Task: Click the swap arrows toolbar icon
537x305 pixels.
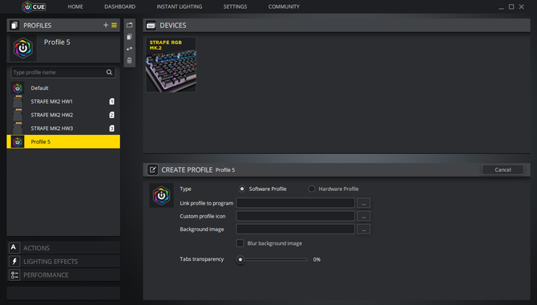Action: 130,49
